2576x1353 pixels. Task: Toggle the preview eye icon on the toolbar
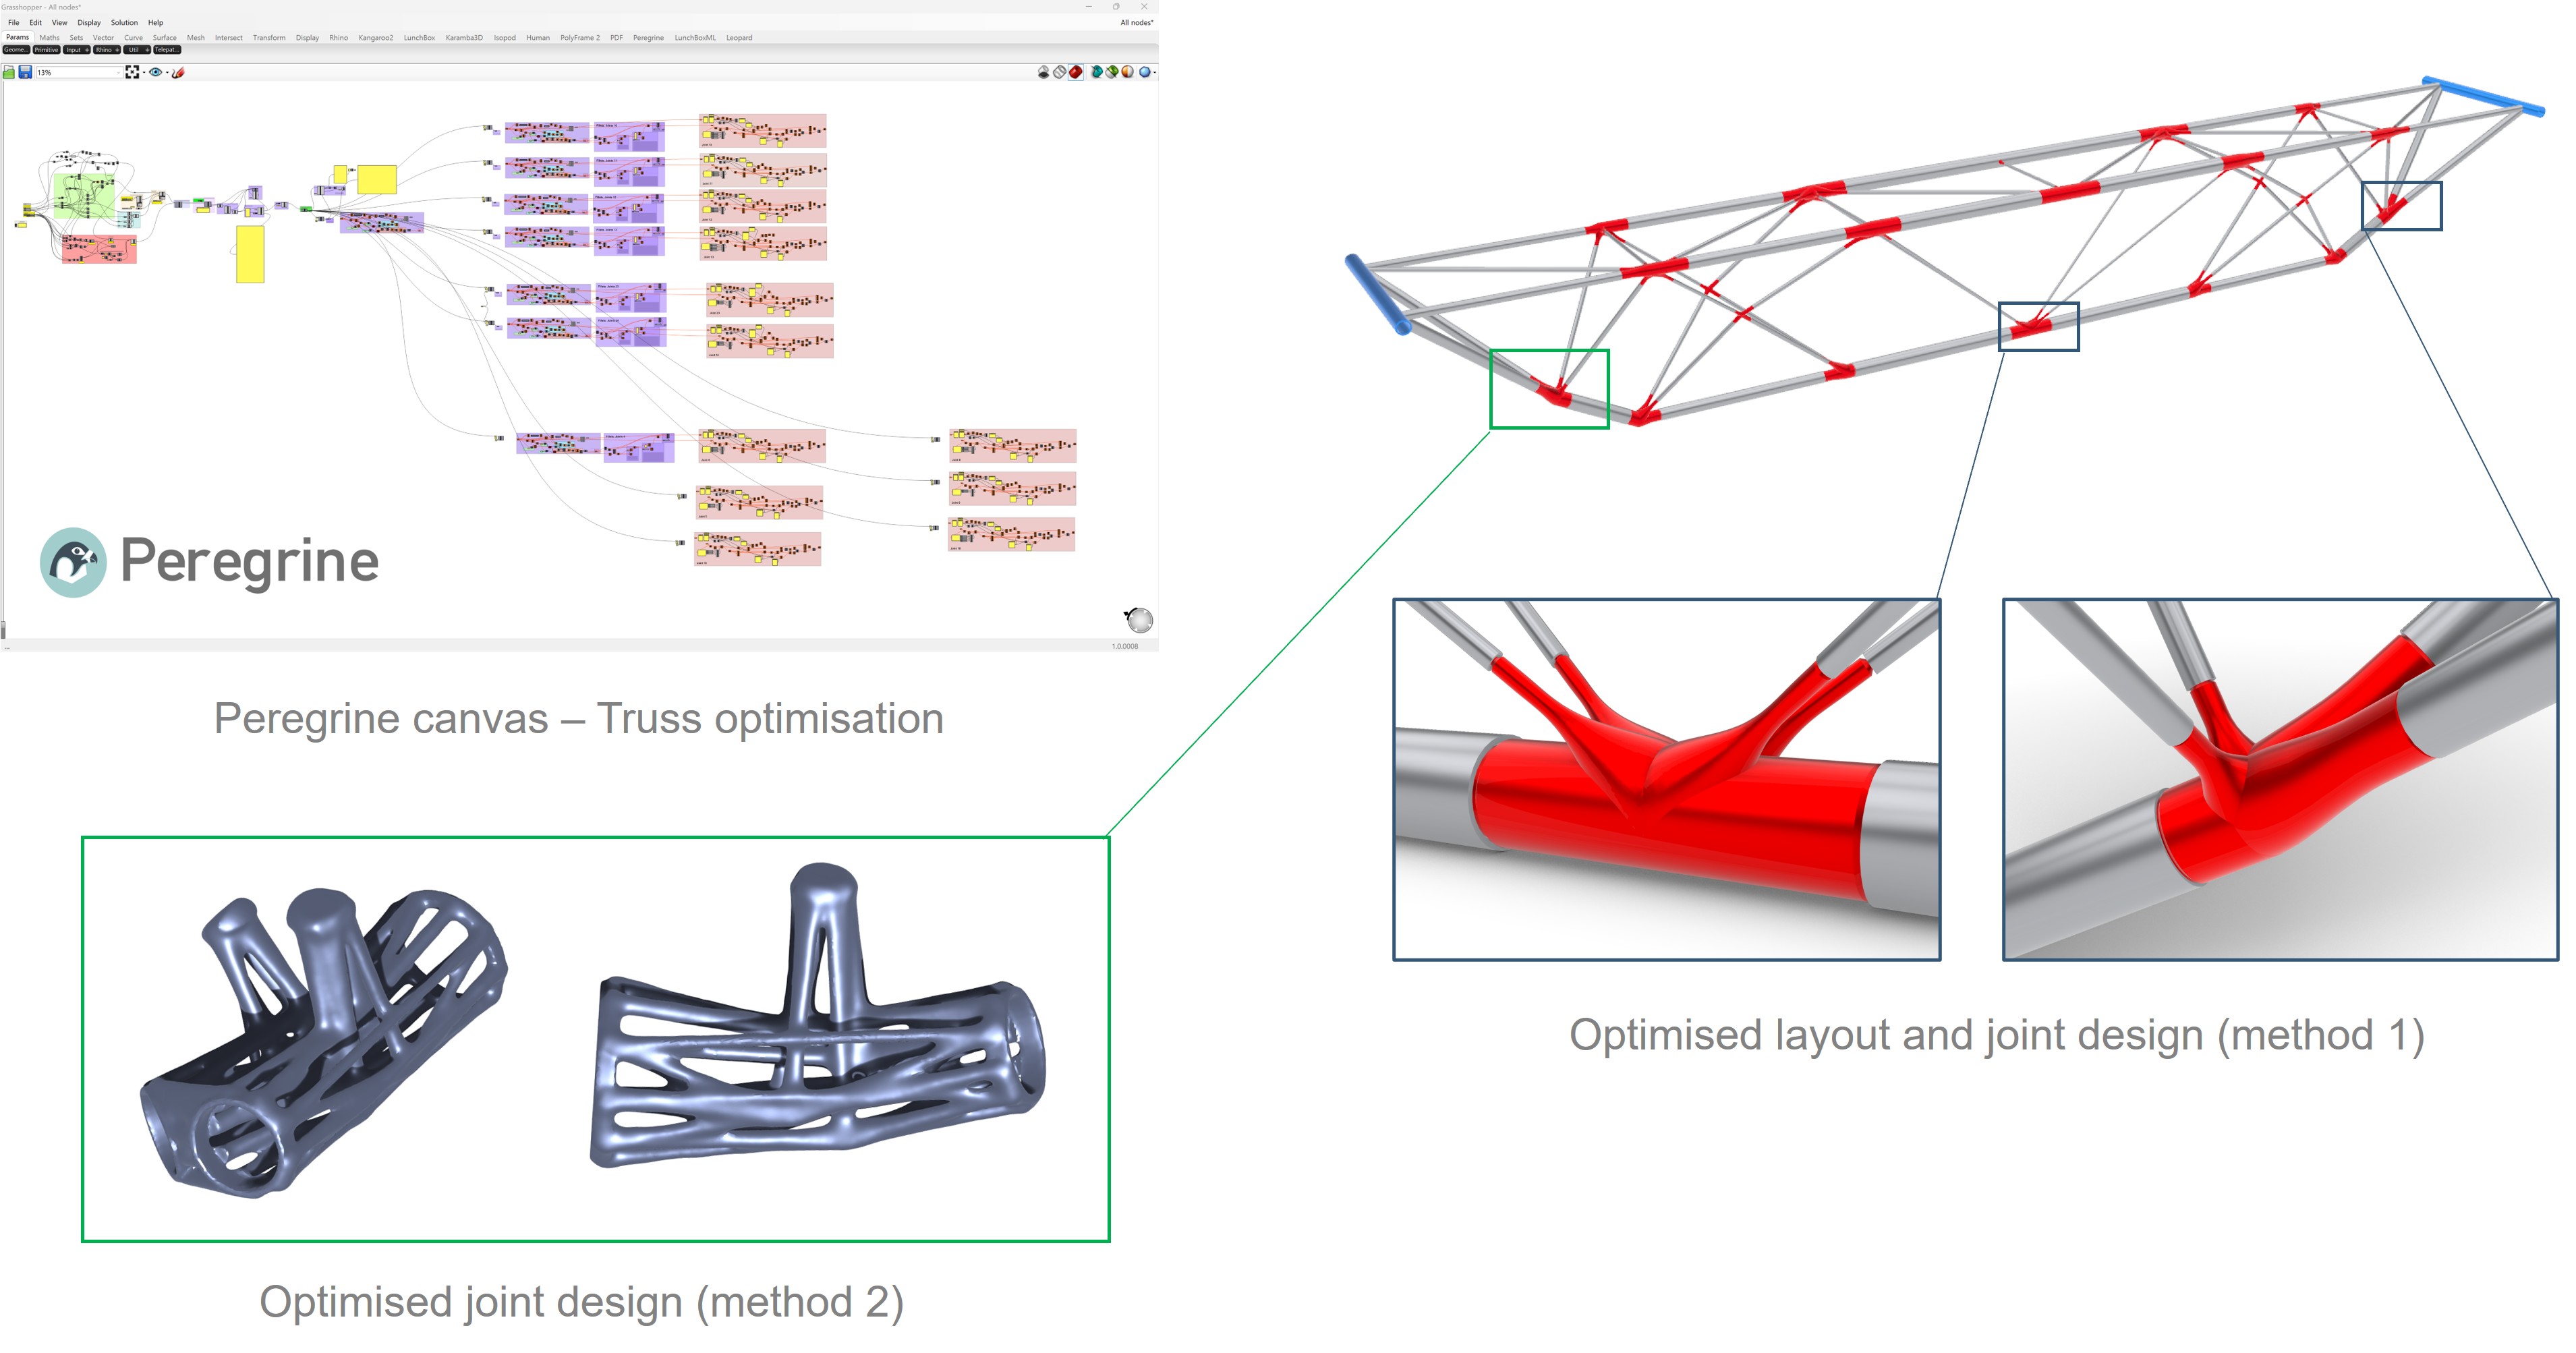pyautogui.click(x=155, y=71)
